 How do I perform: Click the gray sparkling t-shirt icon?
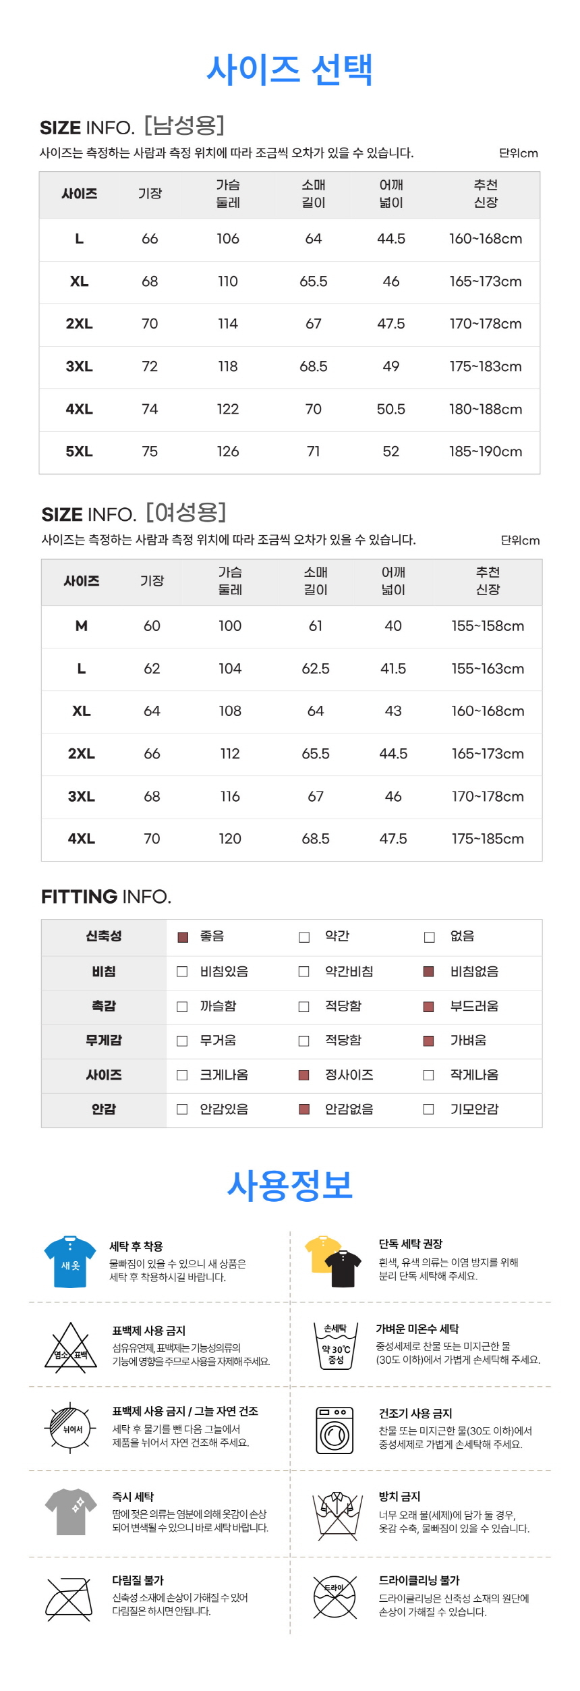(x=71, y=1512)
